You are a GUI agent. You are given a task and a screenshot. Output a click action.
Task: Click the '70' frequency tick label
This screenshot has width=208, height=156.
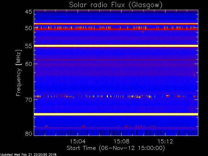pyautogui.click(x=29, y=100)
